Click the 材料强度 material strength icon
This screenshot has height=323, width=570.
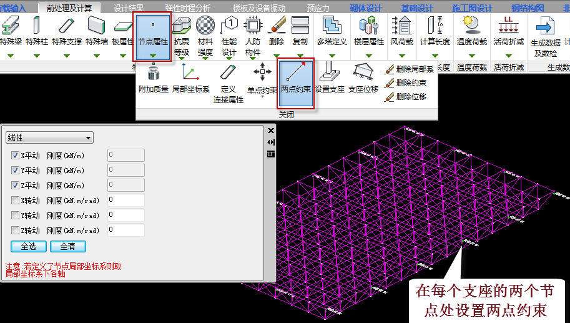[205, 26]
